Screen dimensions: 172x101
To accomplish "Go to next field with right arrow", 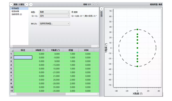I will click(31, 4).
